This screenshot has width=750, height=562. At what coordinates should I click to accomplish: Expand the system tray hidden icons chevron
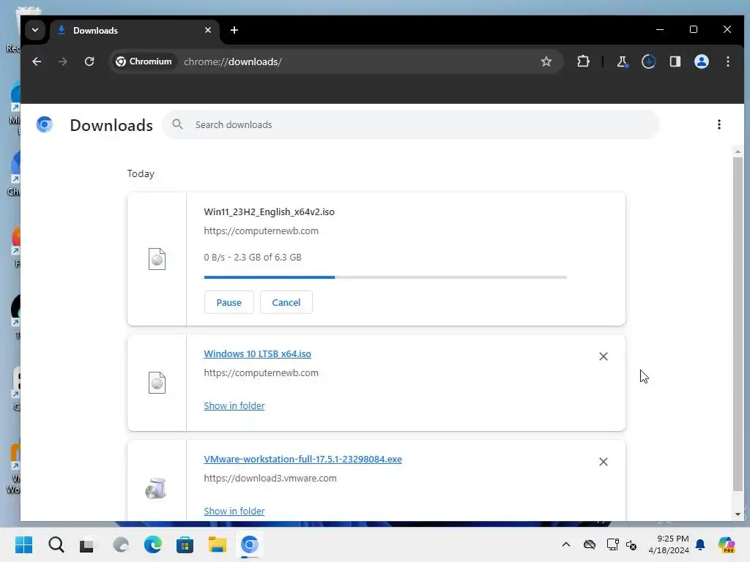[x=566, y=544]
